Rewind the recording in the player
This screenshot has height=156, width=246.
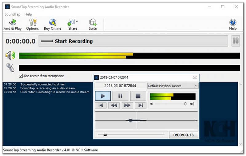coord(114,105)
